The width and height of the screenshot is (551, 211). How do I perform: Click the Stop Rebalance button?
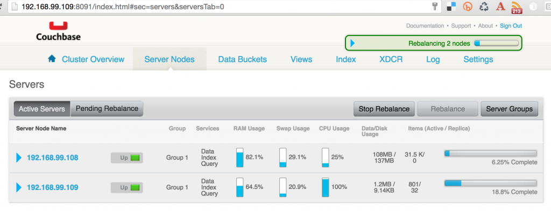(384, 109)
